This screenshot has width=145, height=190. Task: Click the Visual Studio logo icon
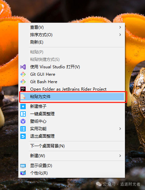[23, 67]
